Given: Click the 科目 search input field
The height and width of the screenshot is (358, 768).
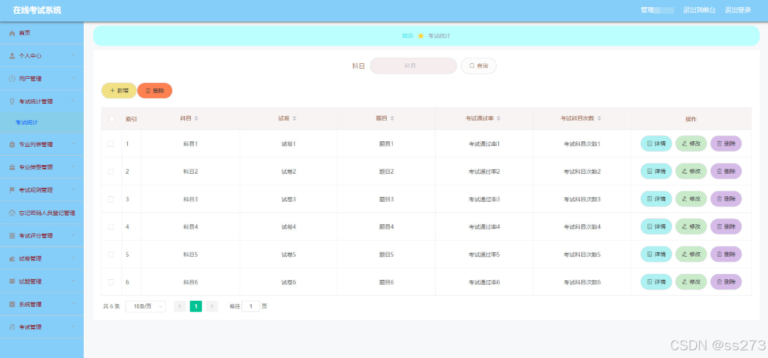Looking at the screenshot, I should (413, 66).
